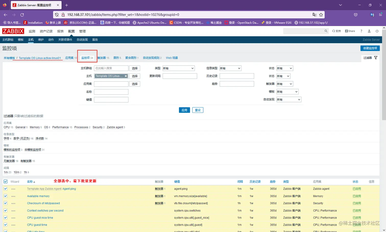Toggle the filter funnel icon
This screenshot has width=386, height=232.
point(376,58)
